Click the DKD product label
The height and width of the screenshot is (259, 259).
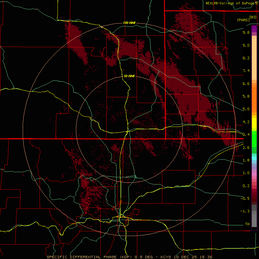[253, 17]
